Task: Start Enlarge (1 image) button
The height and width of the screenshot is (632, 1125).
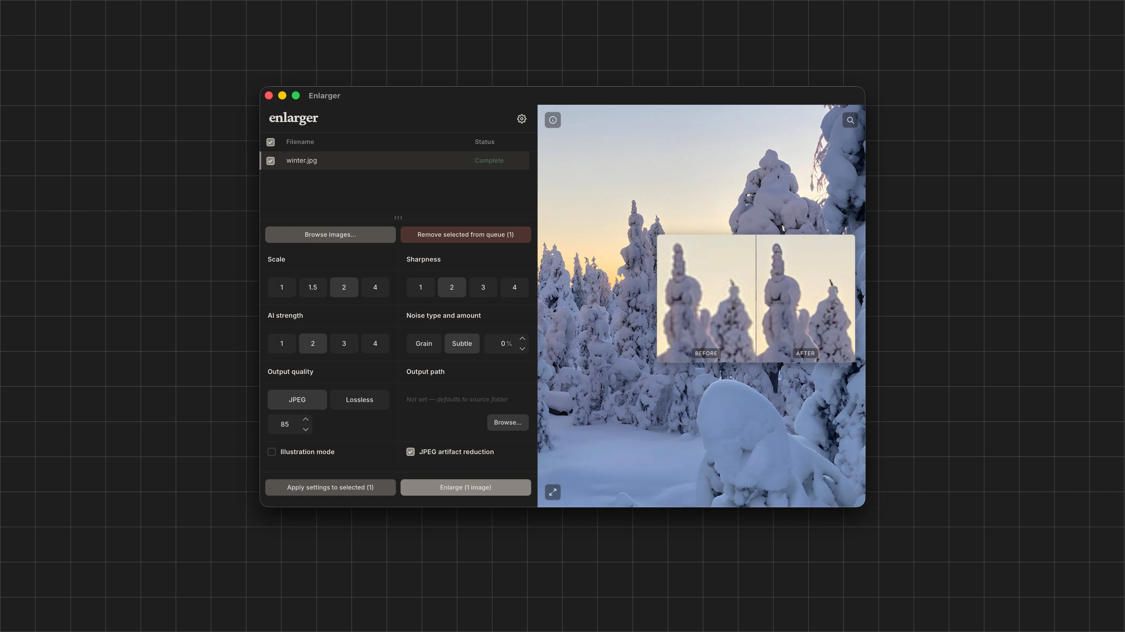Action: point(466,487)
